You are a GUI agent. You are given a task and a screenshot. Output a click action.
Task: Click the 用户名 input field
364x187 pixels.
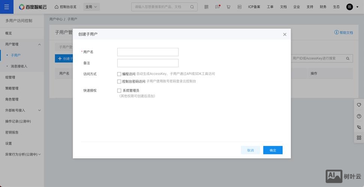coord(148,52)
